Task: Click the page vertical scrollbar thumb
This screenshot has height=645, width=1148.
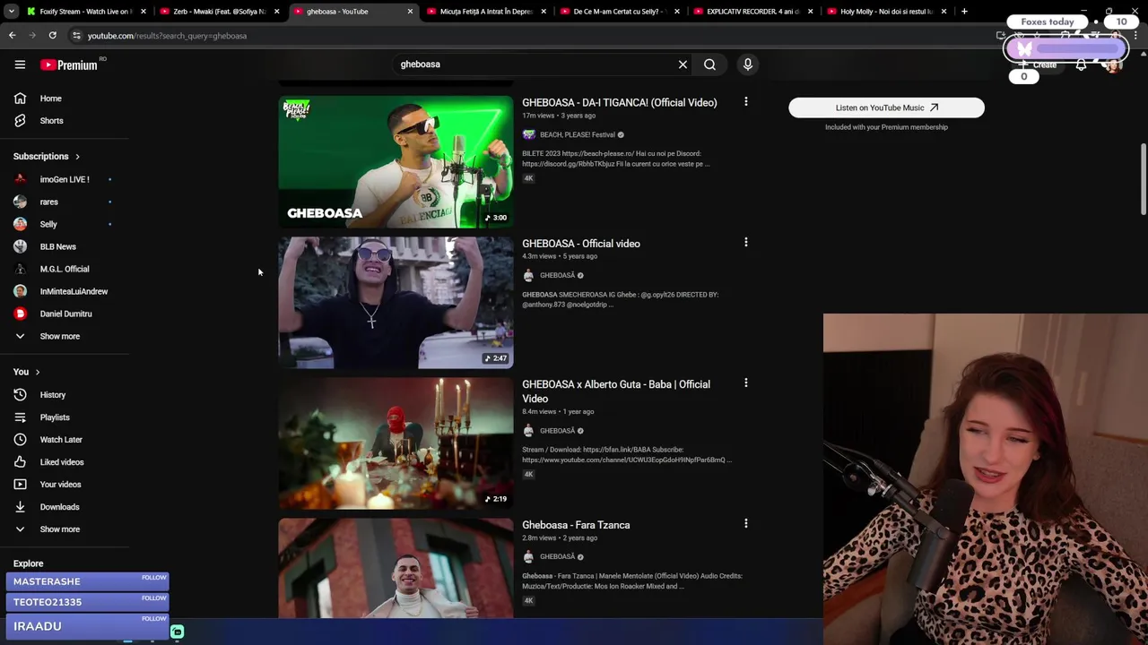Action: 1143,179
